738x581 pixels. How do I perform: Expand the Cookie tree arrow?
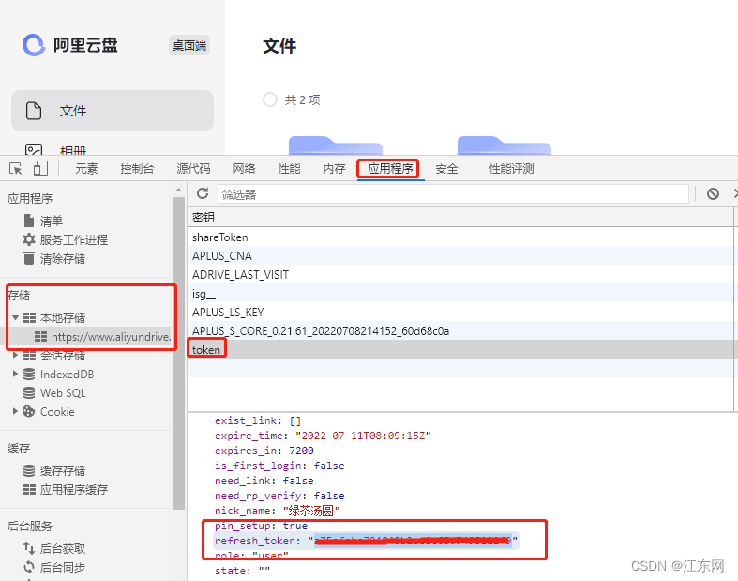coord(16,411)
